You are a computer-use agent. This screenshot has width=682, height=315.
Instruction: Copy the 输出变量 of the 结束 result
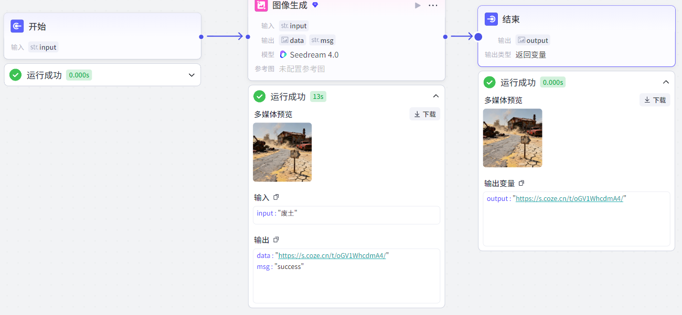[521, 183]
